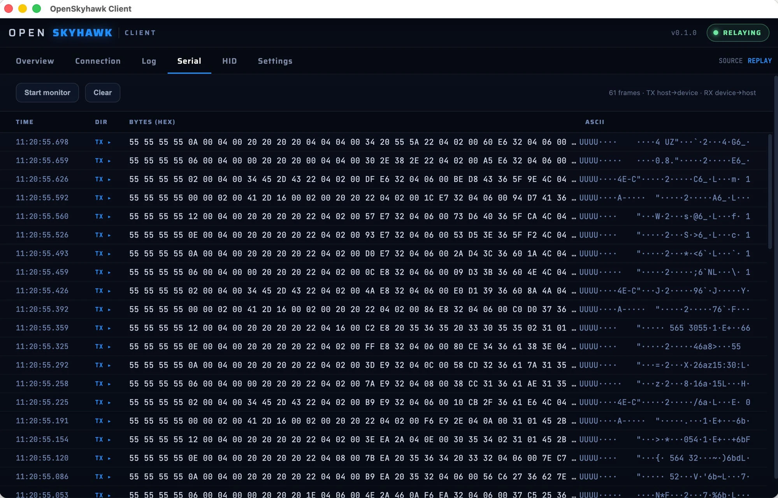Click TX arrow icon in 11:20:55.560 row
Image resolution: width=778 pixels, height=498 pixels.
coord(109,217)
